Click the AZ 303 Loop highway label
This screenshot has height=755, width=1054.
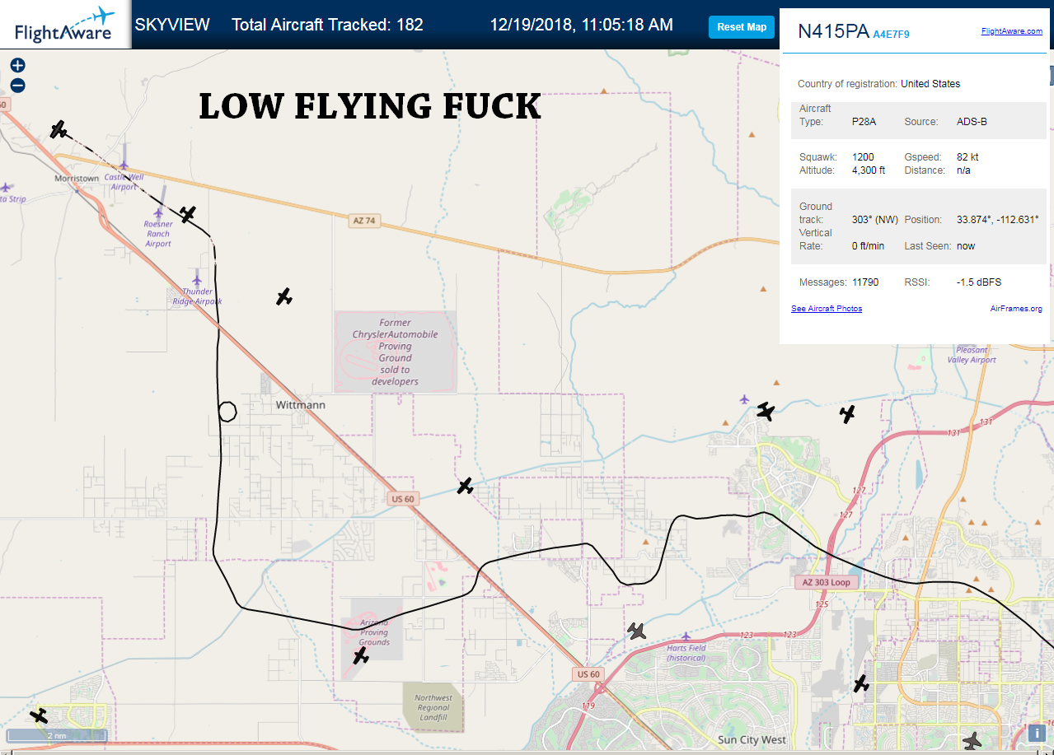(827, 582)
